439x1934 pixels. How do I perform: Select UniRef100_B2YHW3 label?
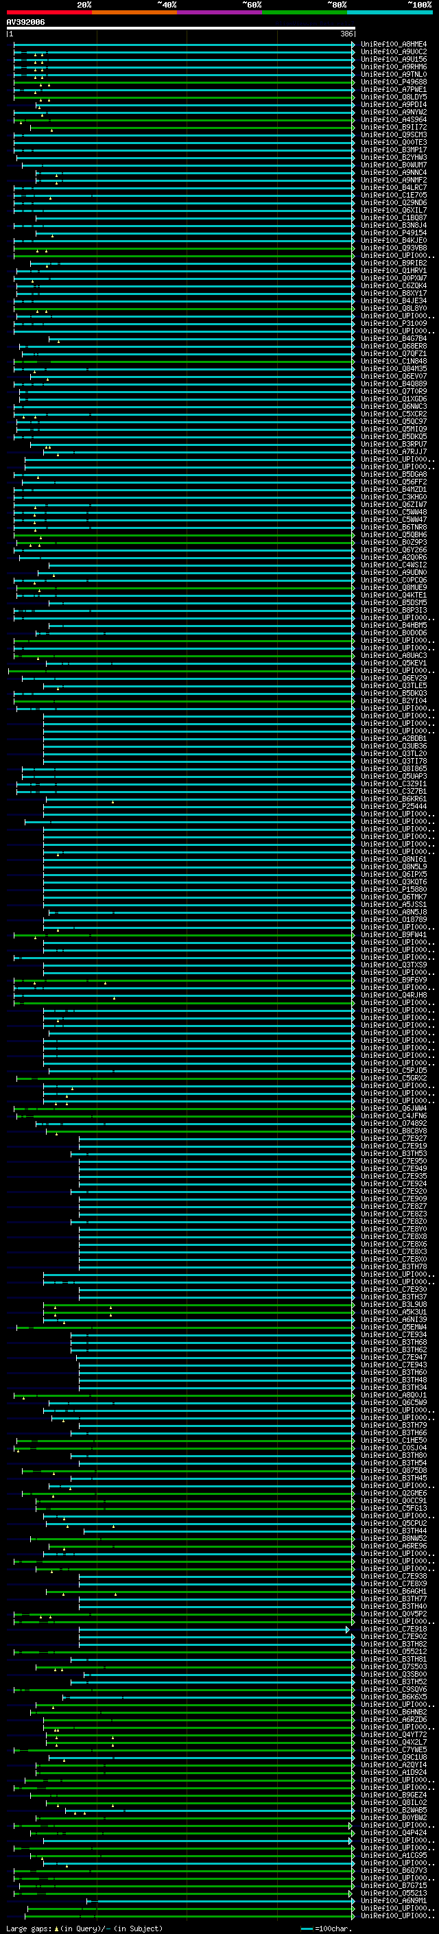pyautogui.click(x=394, y=157)
